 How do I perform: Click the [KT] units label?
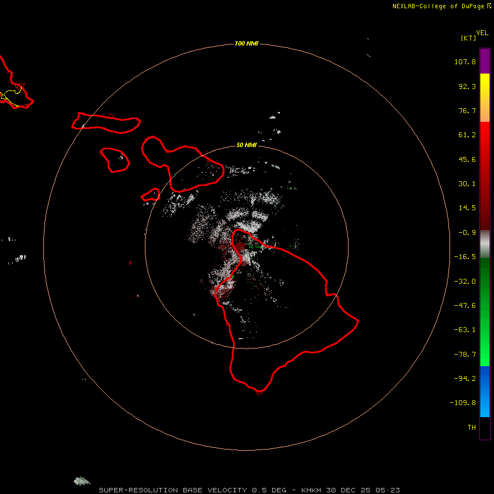[468, 38]
